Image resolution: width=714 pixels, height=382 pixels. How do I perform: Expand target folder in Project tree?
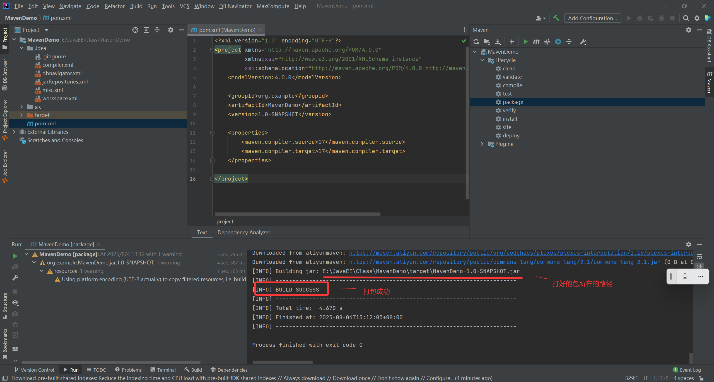click(x=22, y=115)
